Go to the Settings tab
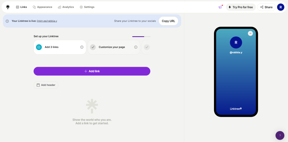This screenshot has width=288, height=142. (x=87, y=7)
